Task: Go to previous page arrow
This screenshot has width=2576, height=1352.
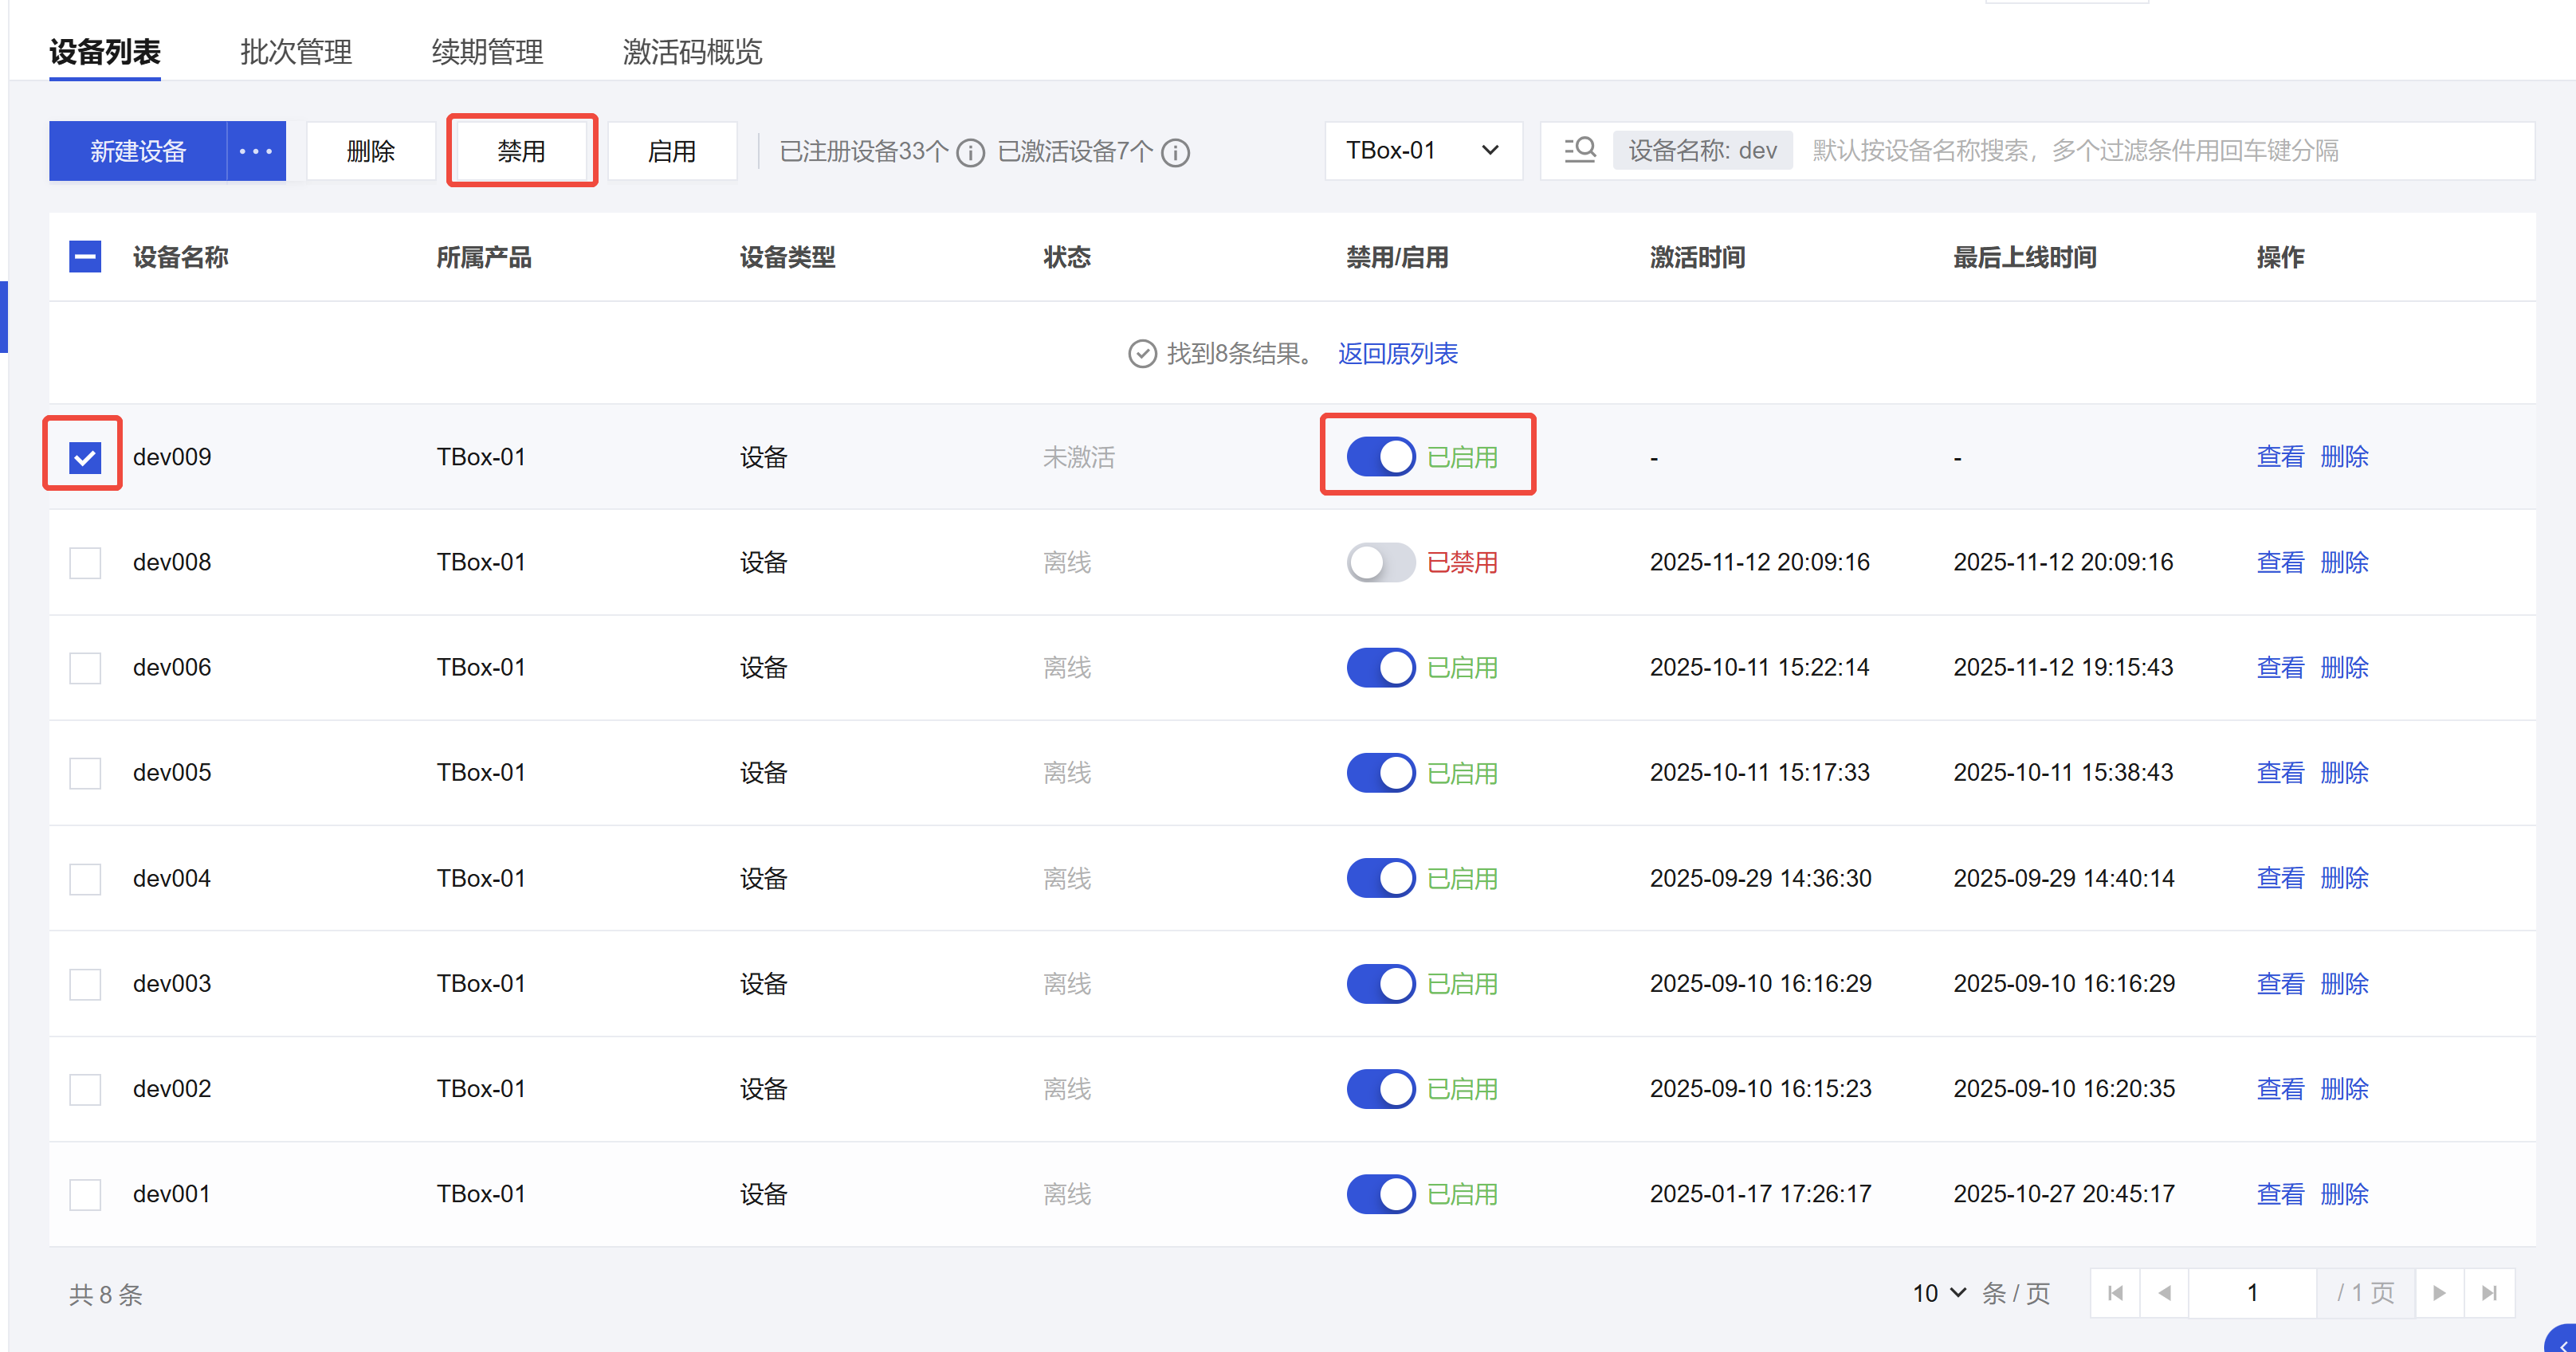Action: point(2164,1293)
